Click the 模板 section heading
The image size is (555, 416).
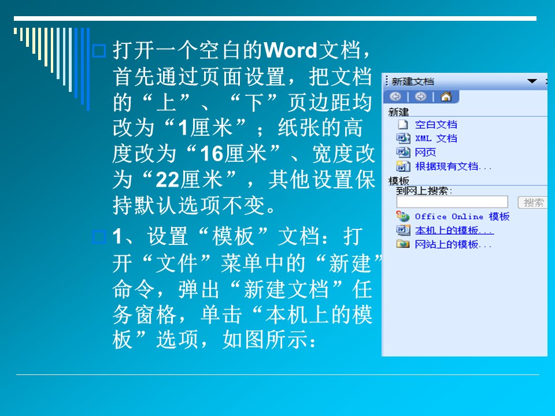pyautogui.click(x=398, y=181)
